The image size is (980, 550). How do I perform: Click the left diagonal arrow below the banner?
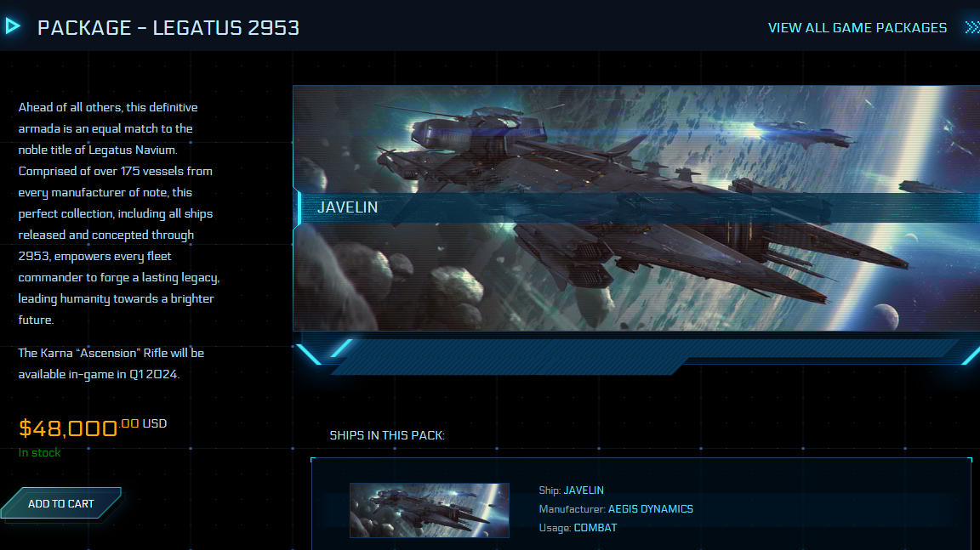(309, 354)
